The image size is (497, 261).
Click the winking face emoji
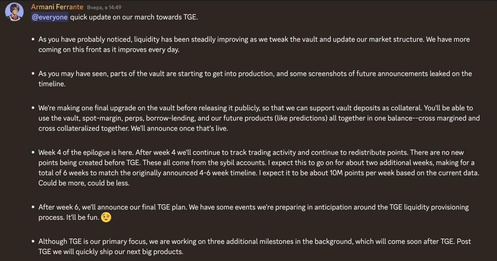point(106,217)
